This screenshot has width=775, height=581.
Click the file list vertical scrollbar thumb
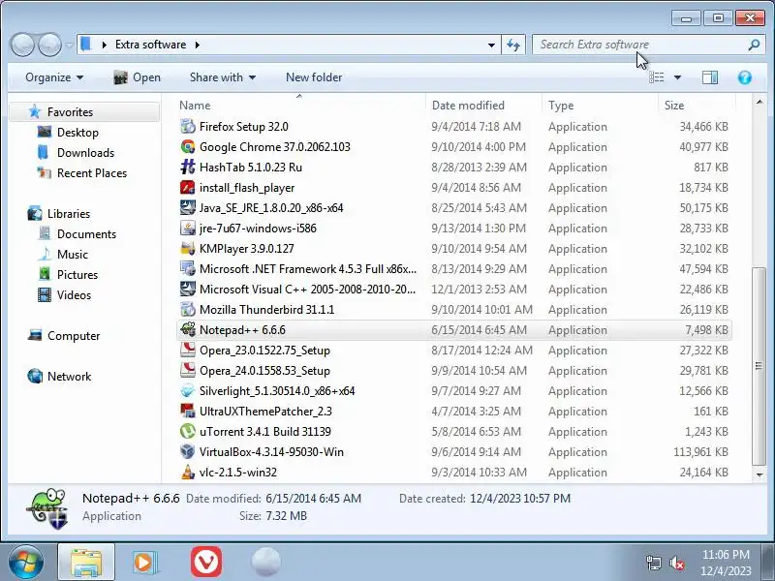point(759,366)
